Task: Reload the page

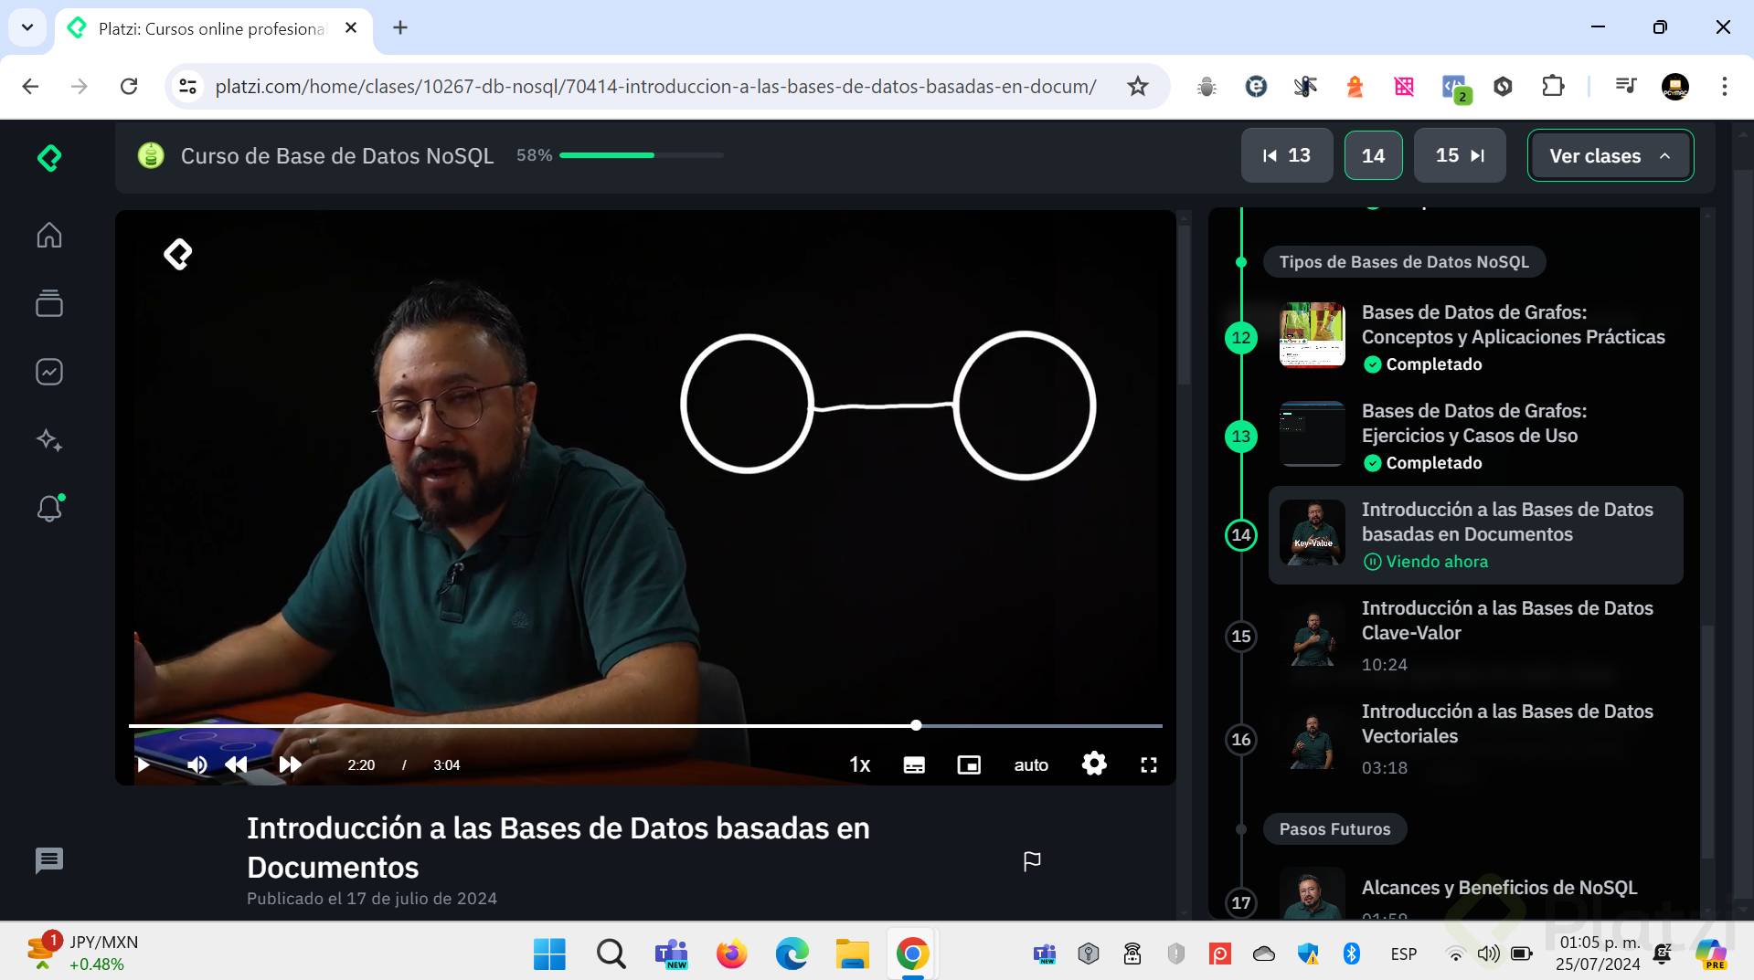Action: tap(129, 87)
